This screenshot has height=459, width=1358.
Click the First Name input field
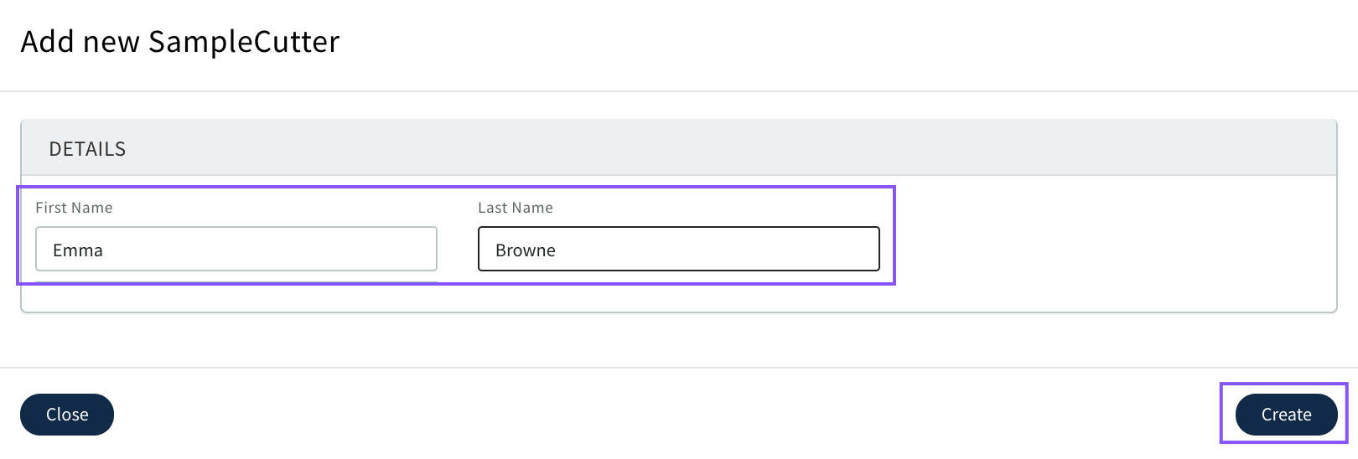pyautogui.click(x=236, y=249)
